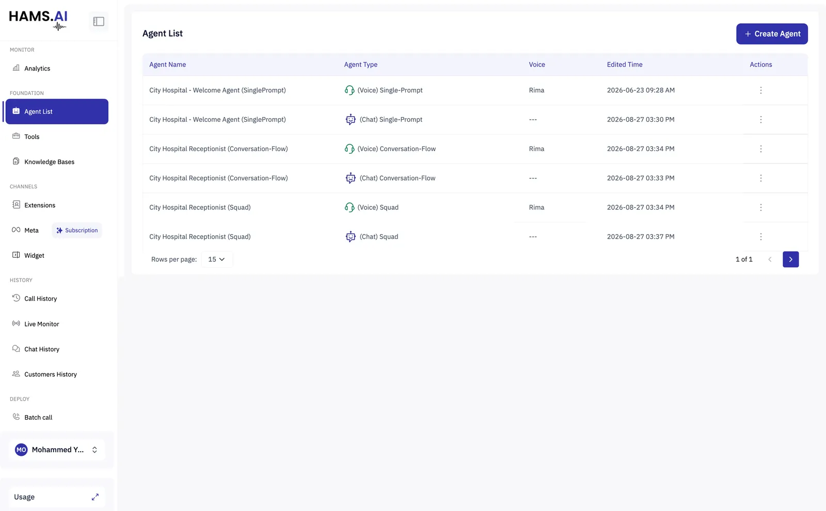The image size is (826, 511).
Task: Go to the previous page arrow
Action: coord(770,259)
